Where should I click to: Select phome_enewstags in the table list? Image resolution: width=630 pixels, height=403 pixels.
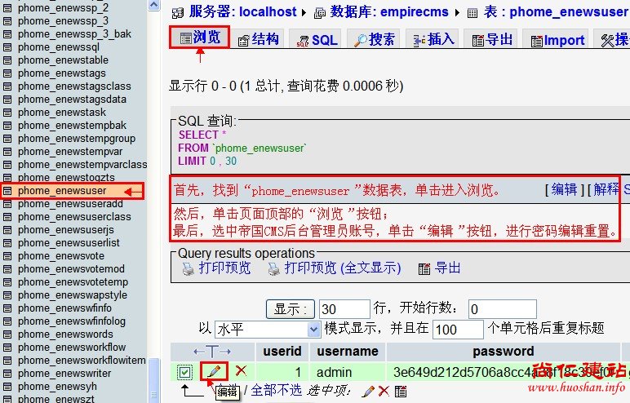(61, 73)
